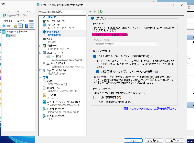Collapse the SCSI Controller (SCSI コントローラー) node
194x143 pixels.
click(40, 53)
